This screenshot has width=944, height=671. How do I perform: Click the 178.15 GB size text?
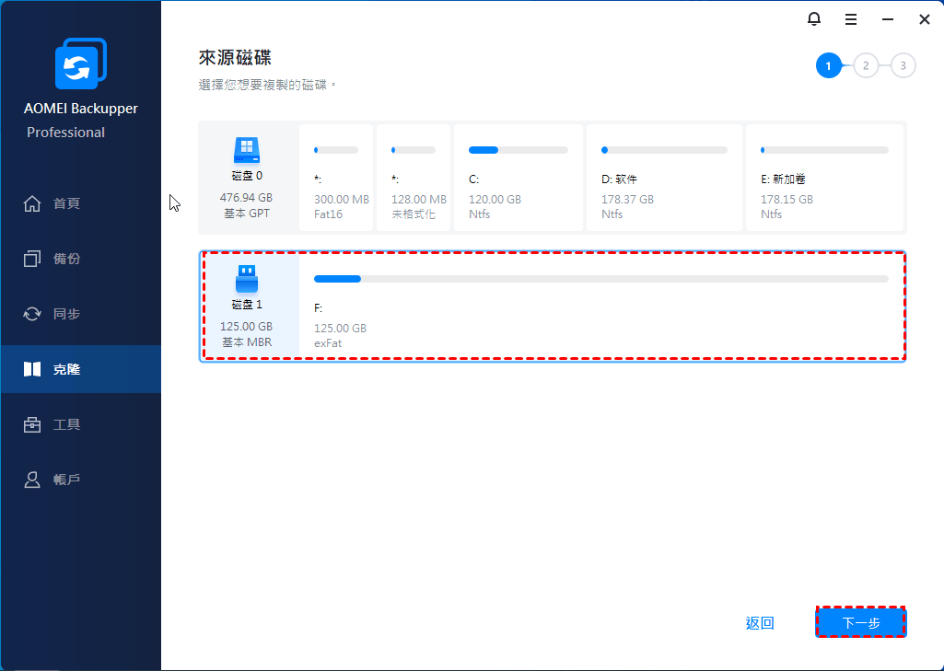(x=787, y=199)
